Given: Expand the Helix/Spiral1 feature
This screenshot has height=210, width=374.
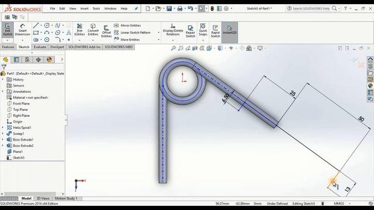Looking at the screenshot, I should coord(3,128).
